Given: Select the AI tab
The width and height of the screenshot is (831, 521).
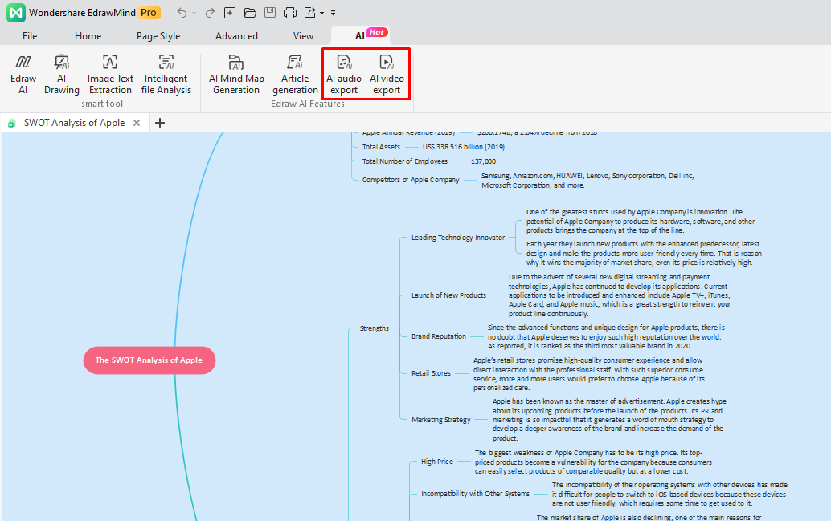Looking at the screenshot, I should (360, 35).
